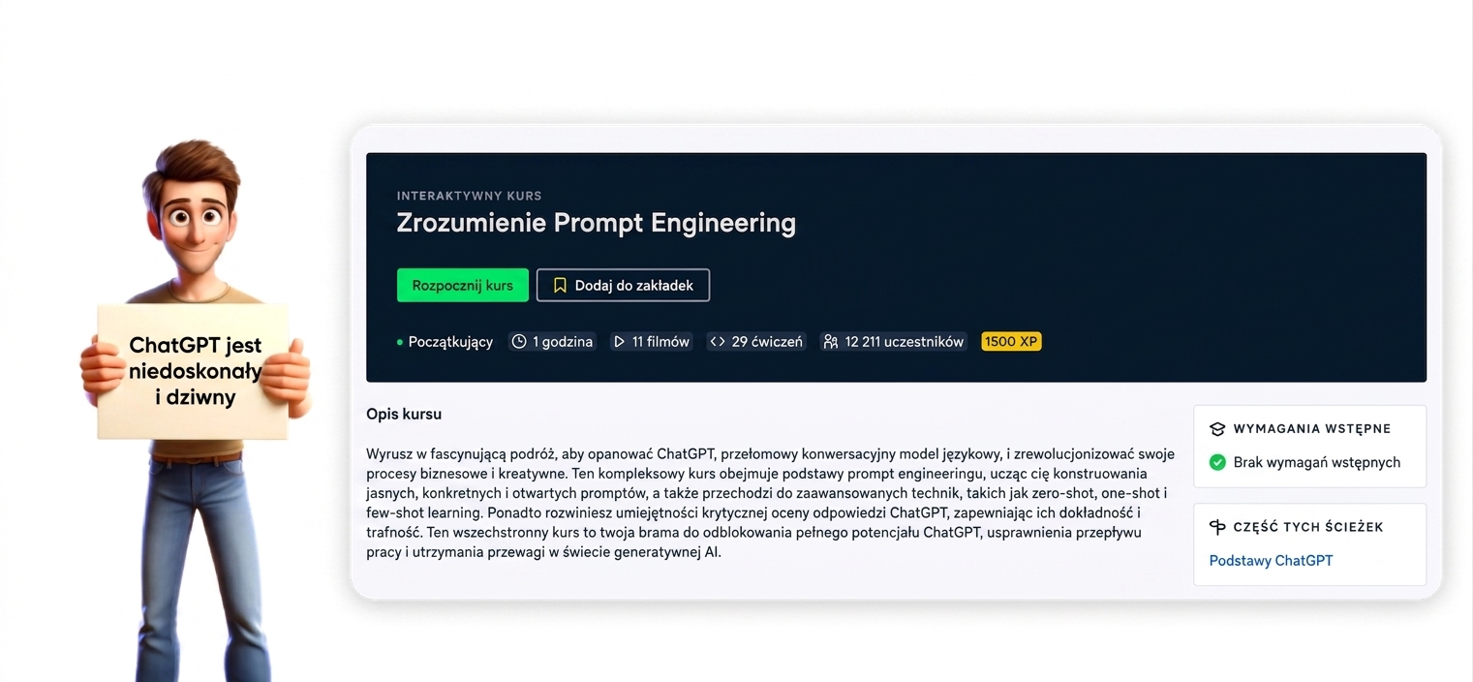Screen dimensions: 1473x682
Task: Click the green Początkujący level dot
Action: pyautogui.click(x=400, y=342)
